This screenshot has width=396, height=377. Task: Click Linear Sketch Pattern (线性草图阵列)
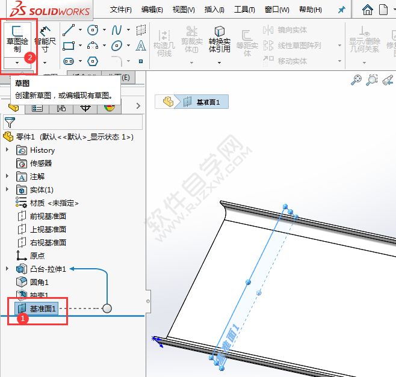[x=292, y=46]
